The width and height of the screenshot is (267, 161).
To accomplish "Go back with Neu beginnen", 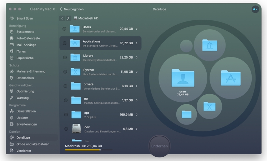I will point(72,9).
